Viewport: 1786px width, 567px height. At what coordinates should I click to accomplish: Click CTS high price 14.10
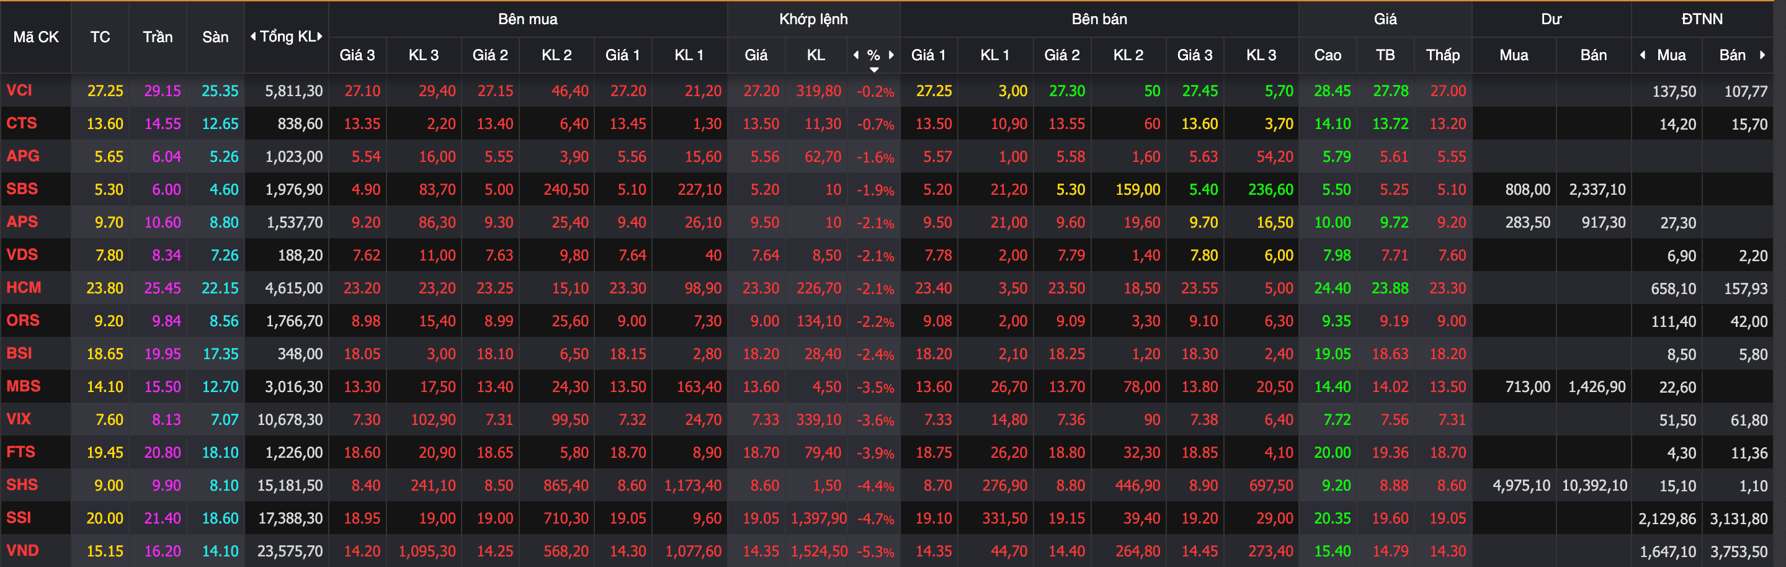click(1333, 124)
